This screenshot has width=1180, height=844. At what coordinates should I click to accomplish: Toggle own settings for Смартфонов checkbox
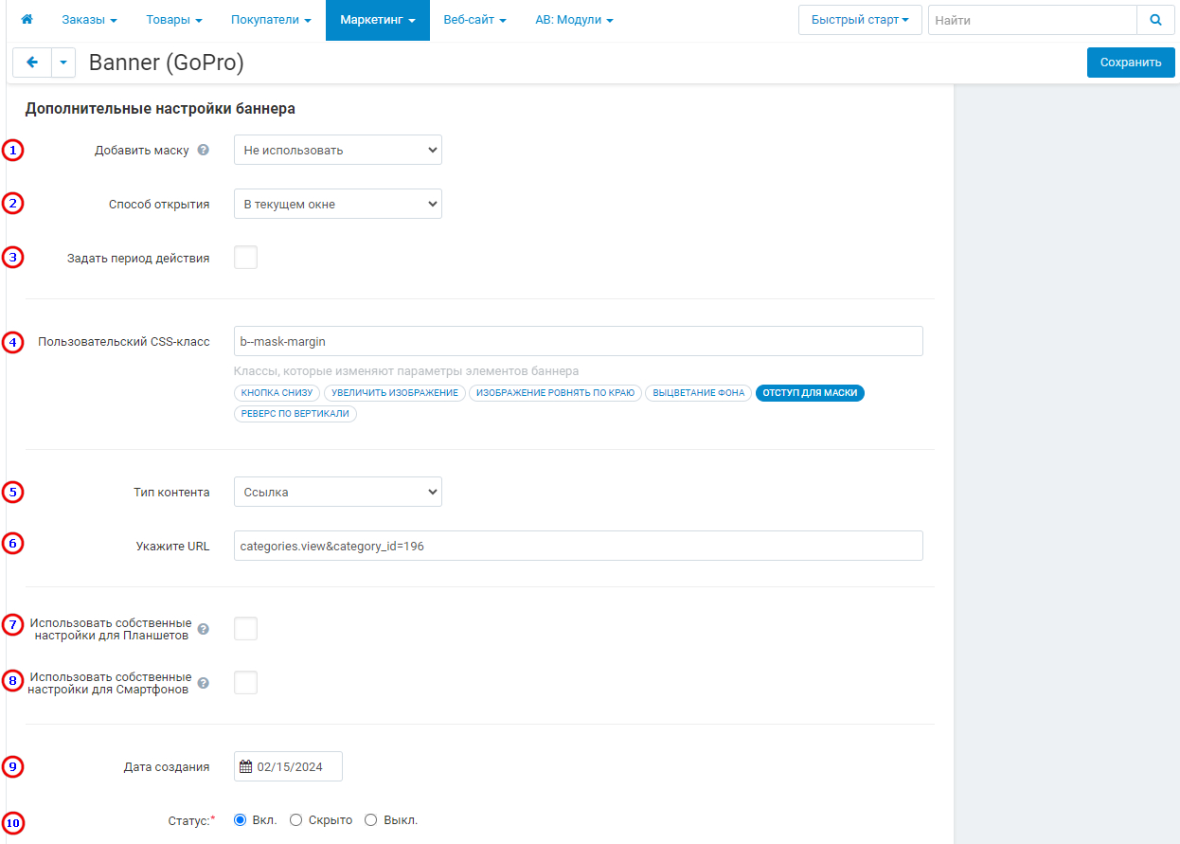[245, 683]
